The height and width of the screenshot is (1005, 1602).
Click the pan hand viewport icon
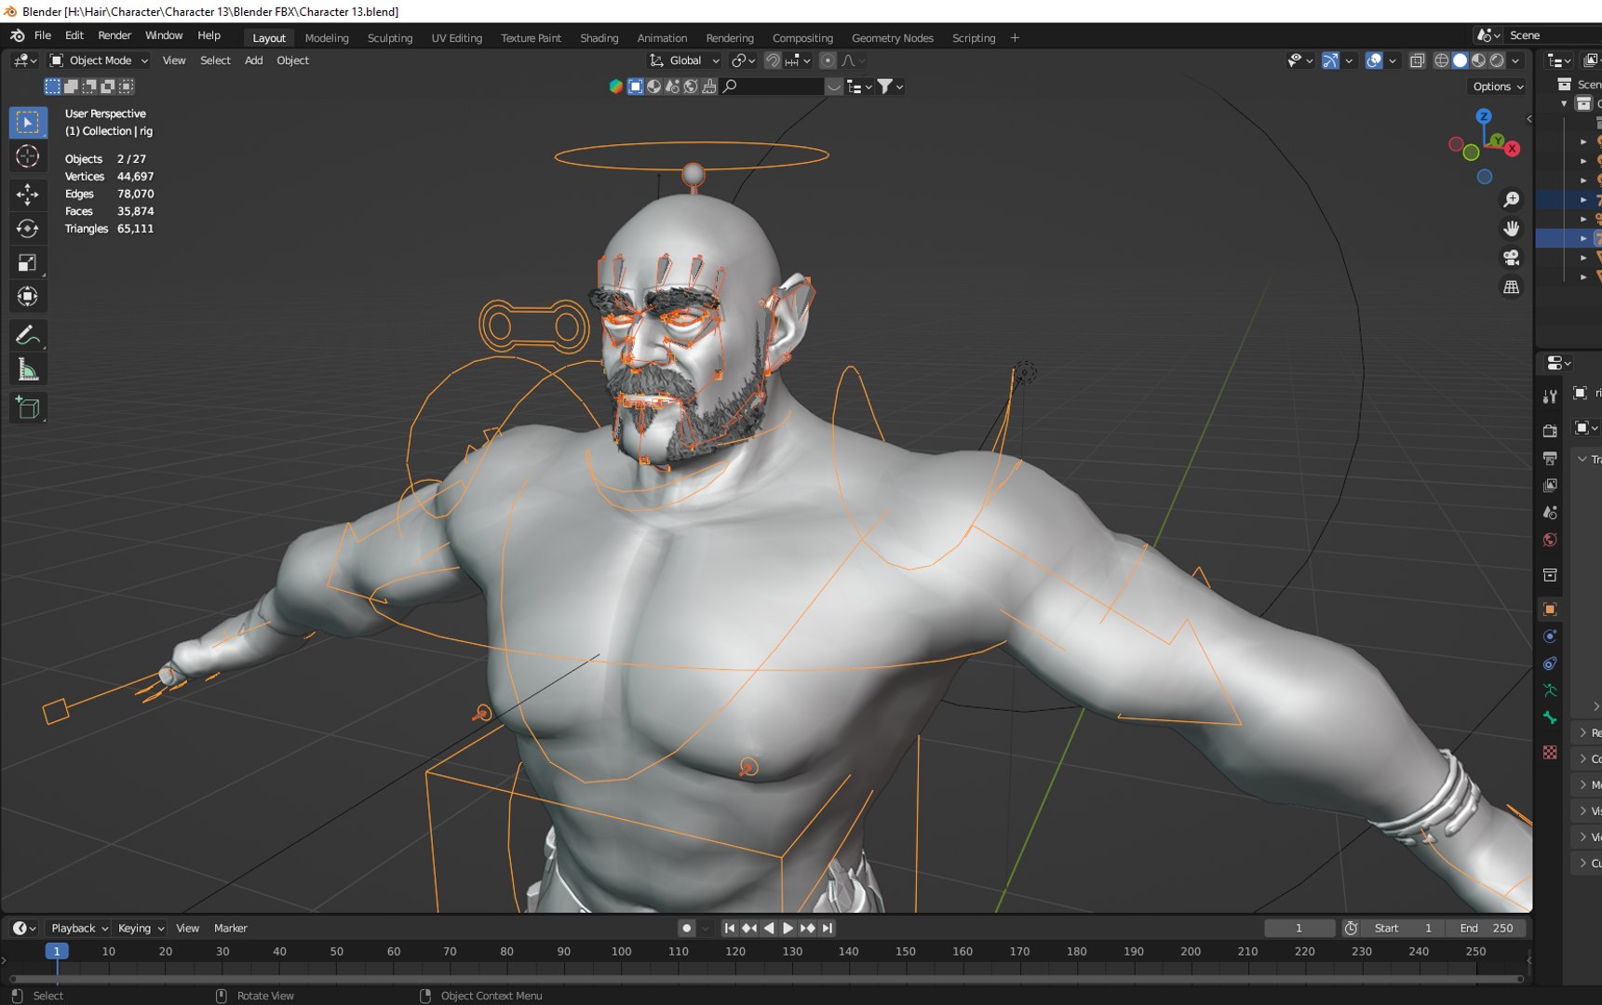1512,228
